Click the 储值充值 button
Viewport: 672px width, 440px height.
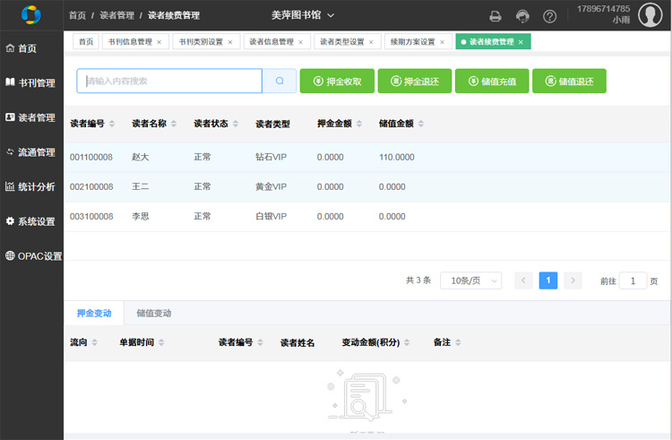point(491,82)
